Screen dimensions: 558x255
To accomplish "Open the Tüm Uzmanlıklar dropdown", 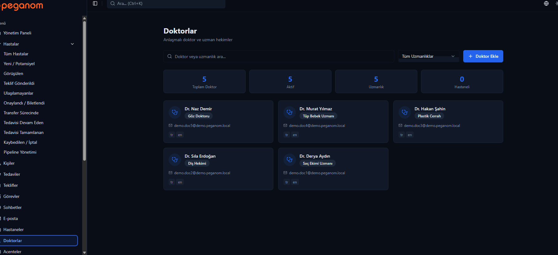I will point(428,56).
